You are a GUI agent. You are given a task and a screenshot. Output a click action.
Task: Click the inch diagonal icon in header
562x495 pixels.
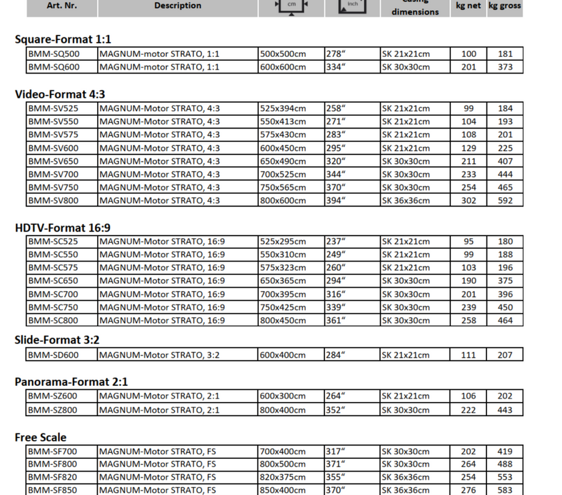pos(352,5)
